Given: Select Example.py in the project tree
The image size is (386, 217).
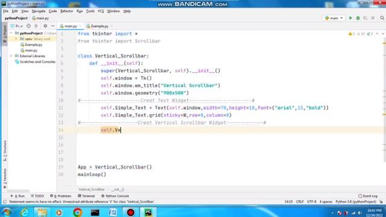Looking at the screenshot, I should (x=31, y=45).
